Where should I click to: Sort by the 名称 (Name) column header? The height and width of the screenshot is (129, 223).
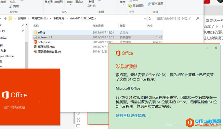36,26
